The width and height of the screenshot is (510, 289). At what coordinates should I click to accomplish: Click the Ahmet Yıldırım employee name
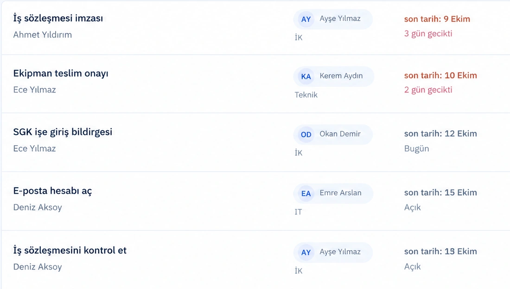click(x=42, y=35)
